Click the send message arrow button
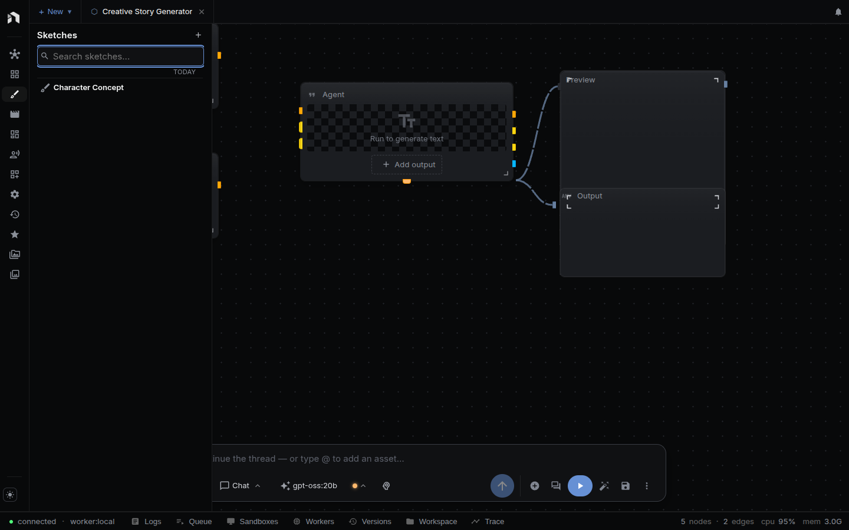849x530 pixels. 502,486
